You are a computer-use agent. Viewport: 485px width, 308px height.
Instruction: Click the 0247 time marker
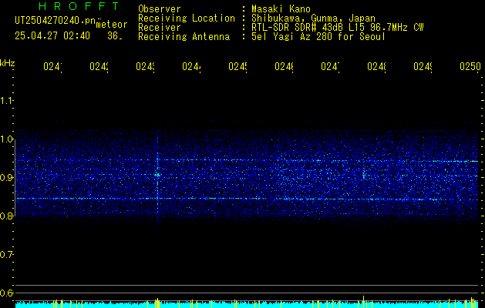(330, 67)
